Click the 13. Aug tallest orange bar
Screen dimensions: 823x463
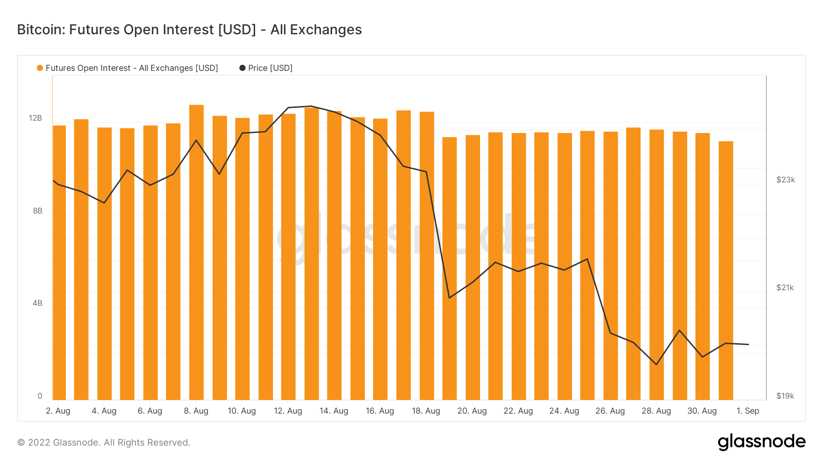[x=311, y=254]
